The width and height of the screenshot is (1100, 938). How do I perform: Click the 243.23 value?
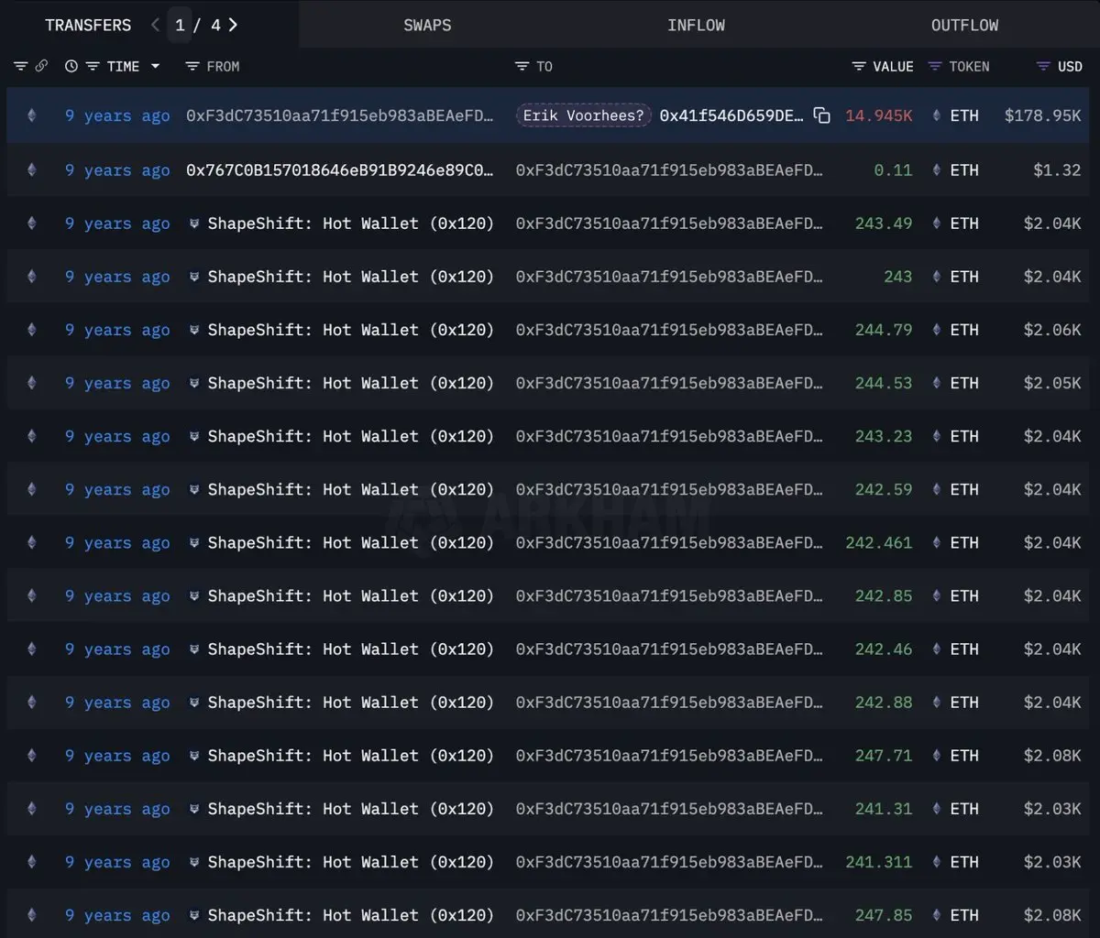[x=884, y=436]
